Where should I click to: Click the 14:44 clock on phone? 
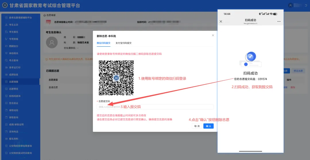(x=227, y=14)
